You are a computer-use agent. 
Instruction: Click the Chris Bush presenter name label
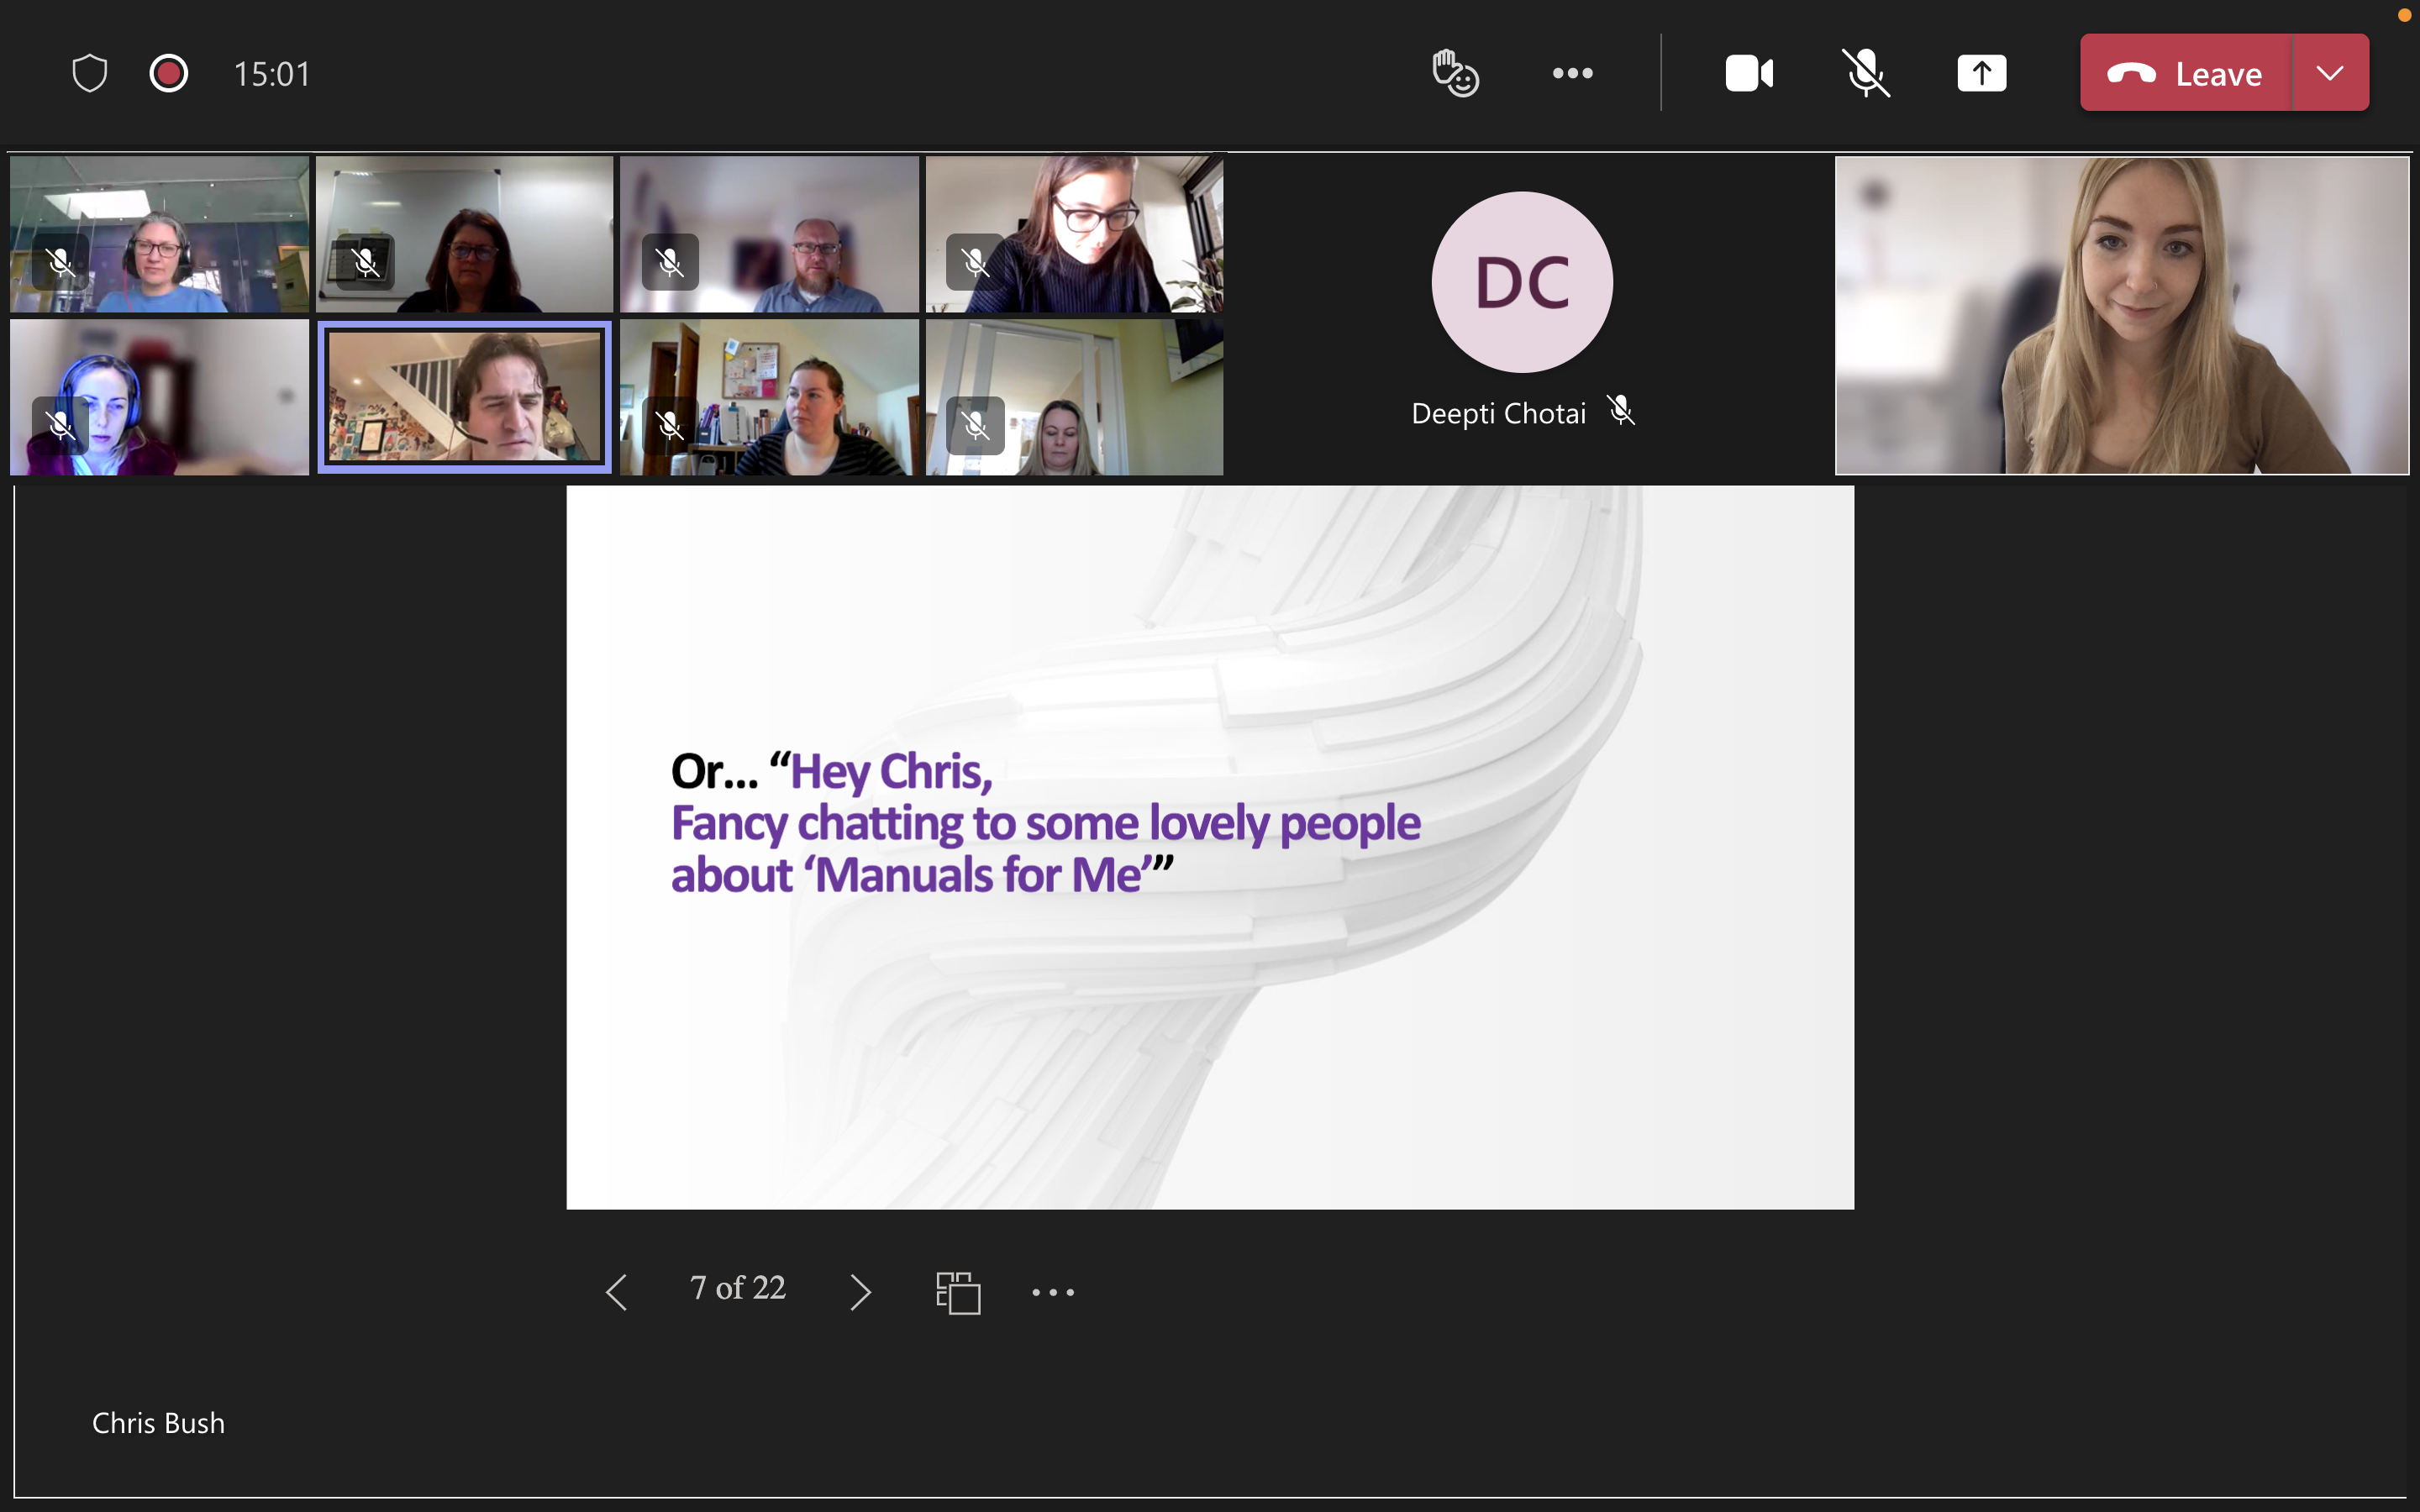point(158,1423)
